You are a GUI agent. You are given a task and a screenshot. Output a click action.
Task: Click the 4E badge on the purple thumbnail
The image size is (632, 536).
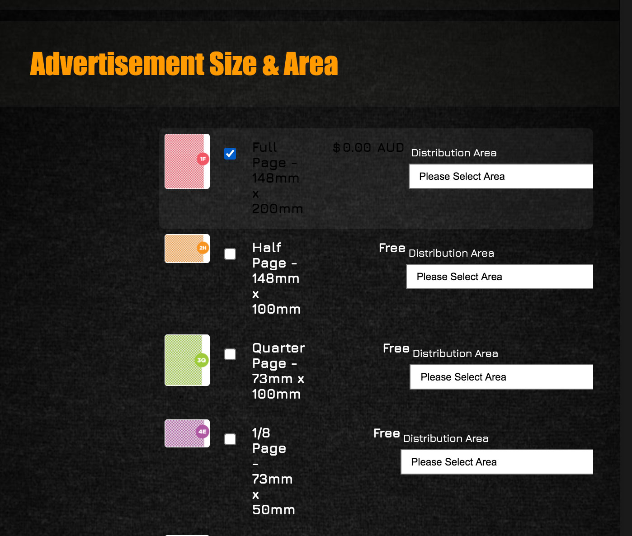point(202,432)
